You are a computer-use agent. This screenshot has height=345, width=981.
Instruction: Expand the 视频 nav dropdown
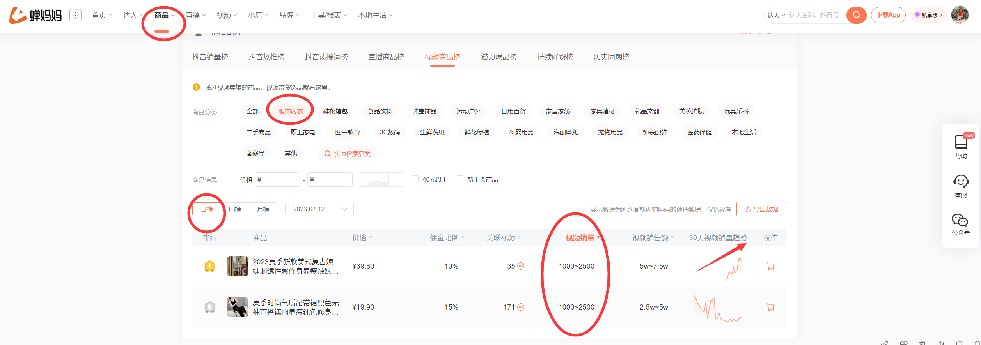pos(227,15)
